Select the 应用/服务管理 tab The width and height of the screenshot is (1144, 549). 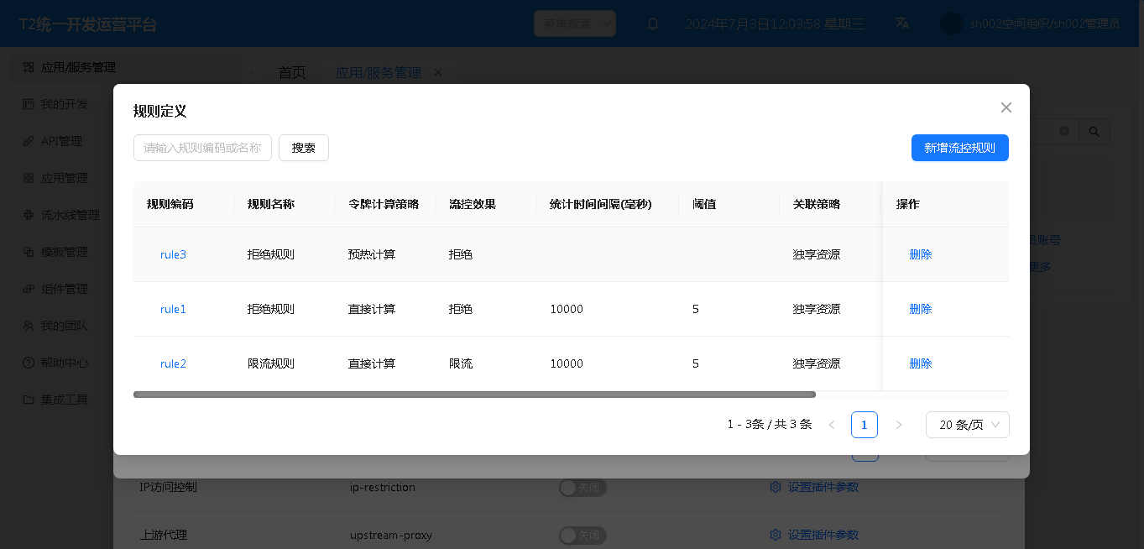pyautogui.click(x=379, y=72)
